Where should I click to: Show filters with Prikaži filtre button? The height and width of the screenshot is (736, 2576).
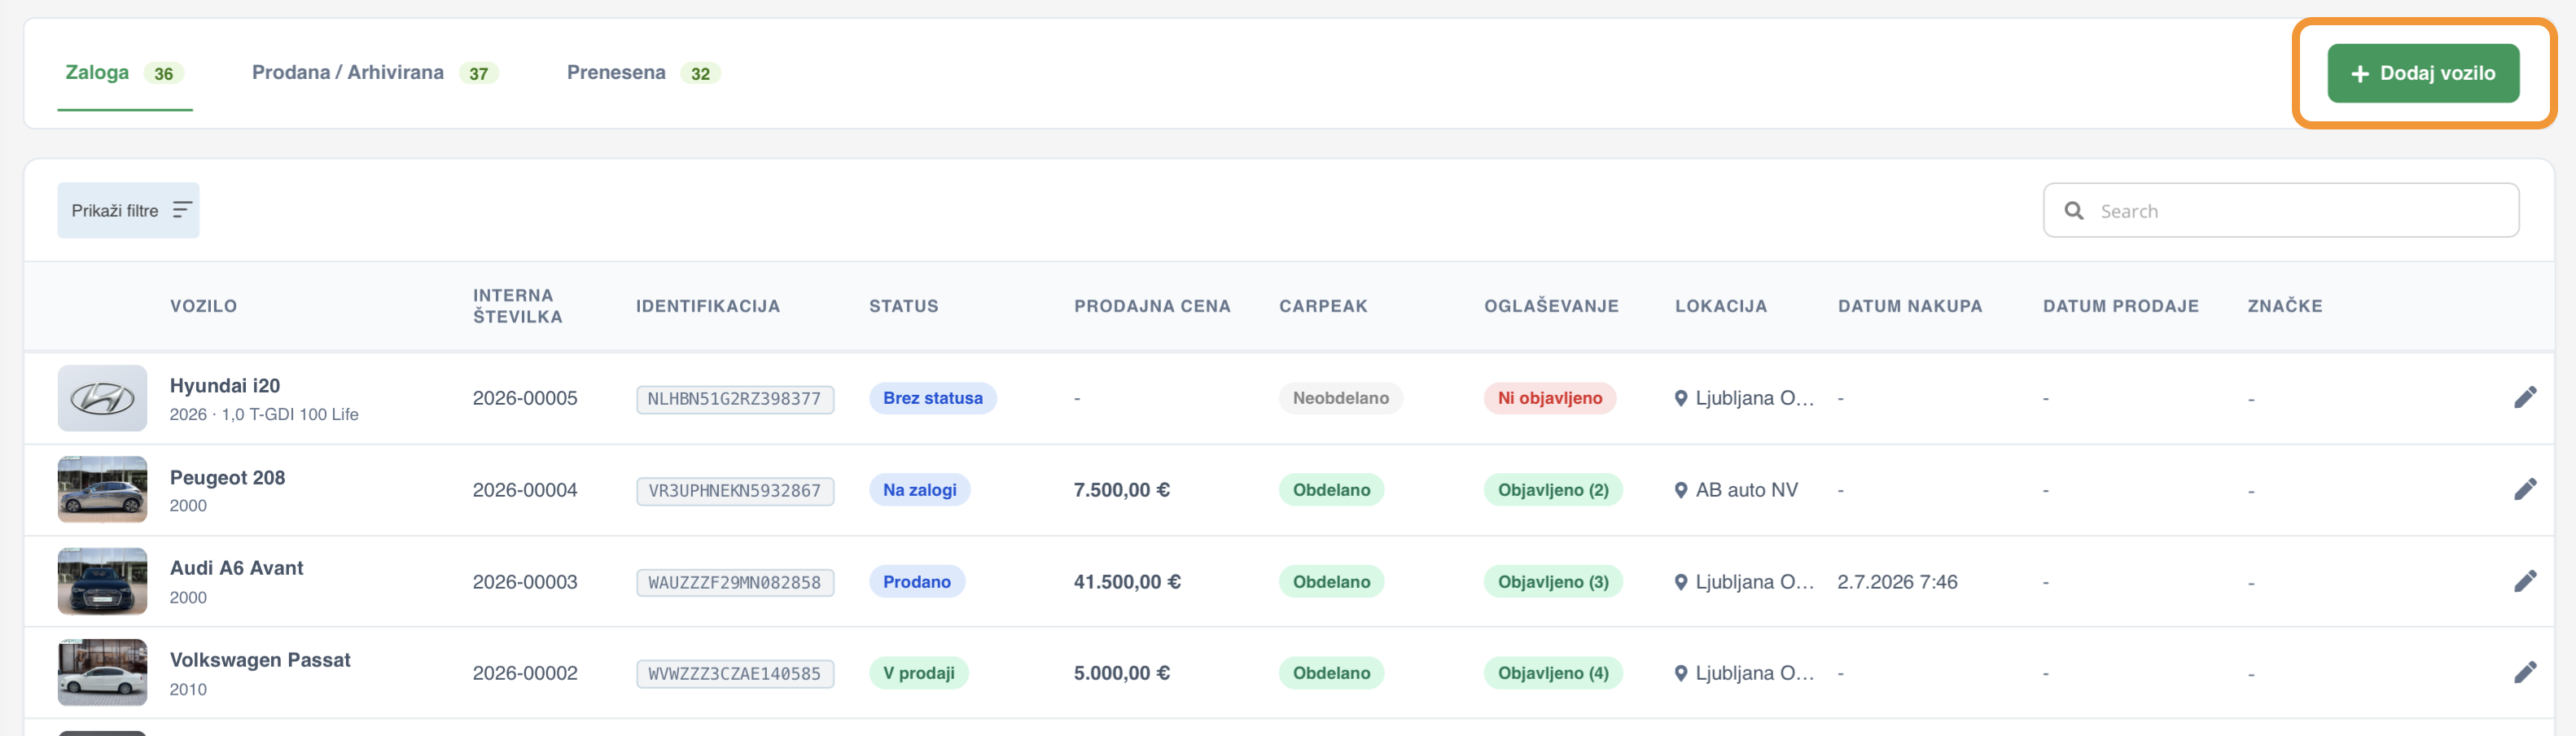[x=128, y=210]
